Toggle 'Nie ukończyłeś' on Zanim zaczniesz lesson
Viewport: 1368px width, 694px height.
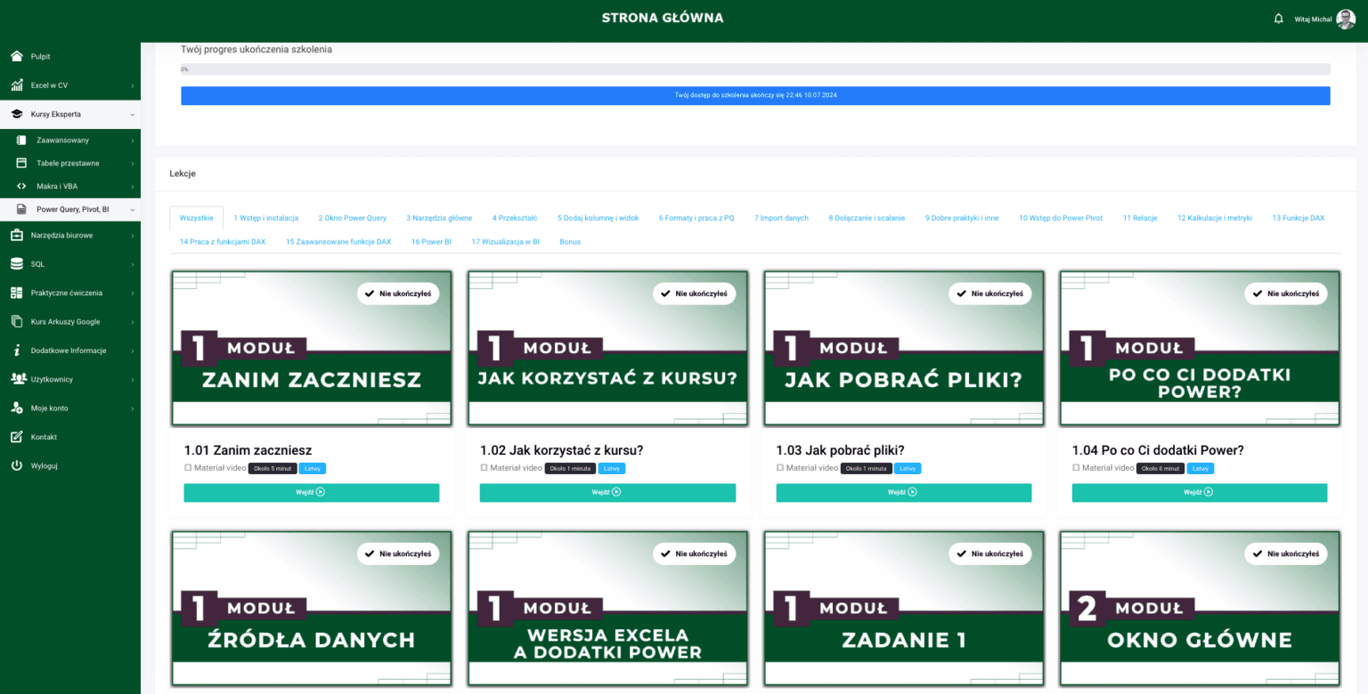pos(398,294)
